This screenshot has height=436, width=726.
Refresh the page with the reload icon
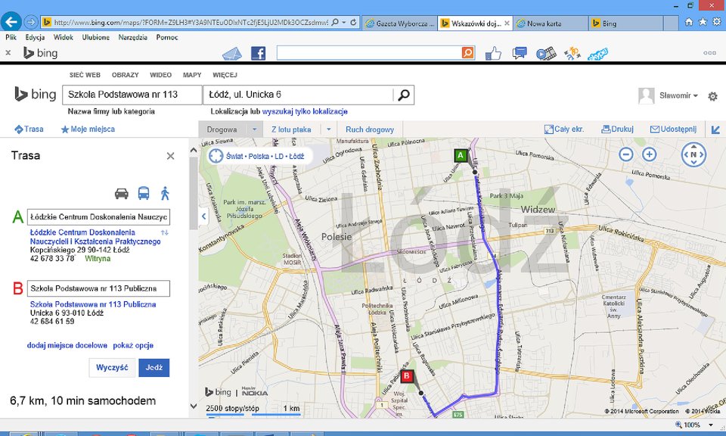tap(353, 22)
